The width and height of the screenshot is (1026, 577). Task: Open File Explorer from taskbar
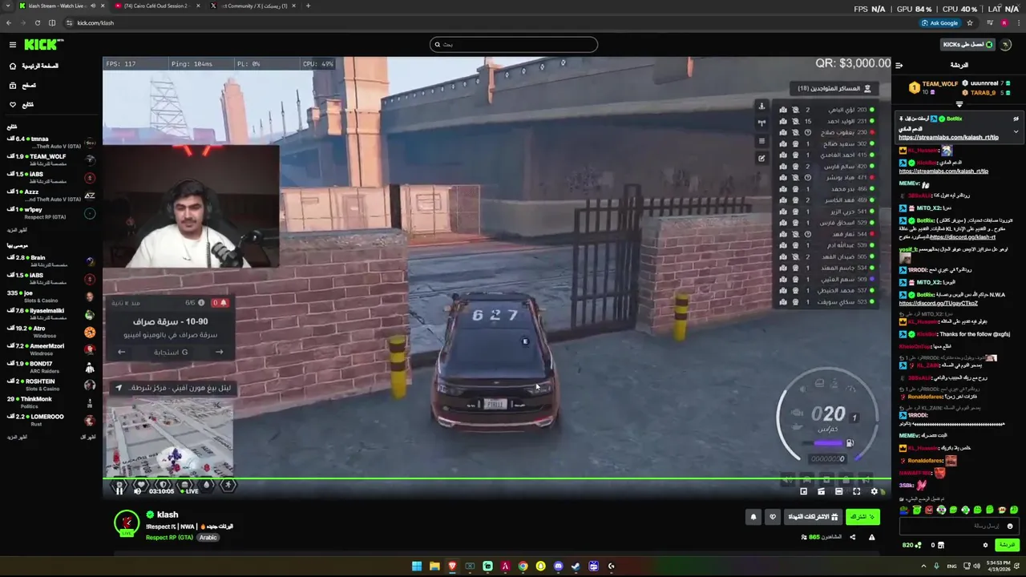(x=434, y=566)
